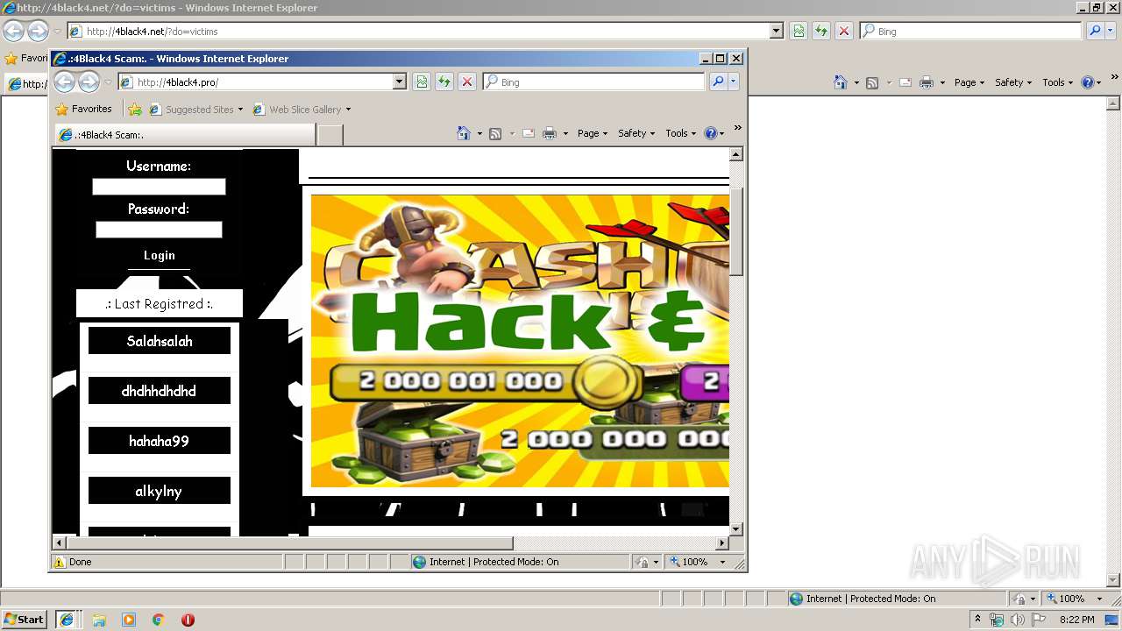Click Print icon in background window
Viewport: 1122px width, 631px height.
point(927,82)
